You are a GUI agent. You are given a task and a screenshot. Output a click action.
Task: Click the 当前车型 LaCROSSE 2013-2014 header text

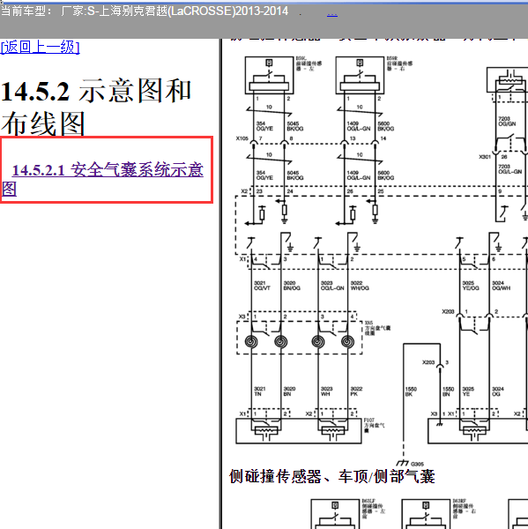(x=145, y=11)
